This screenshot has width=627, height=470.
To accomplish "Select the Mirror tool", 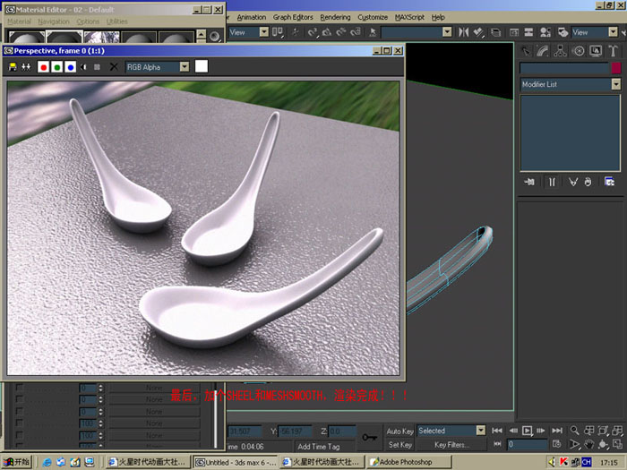I will (463, 32).
